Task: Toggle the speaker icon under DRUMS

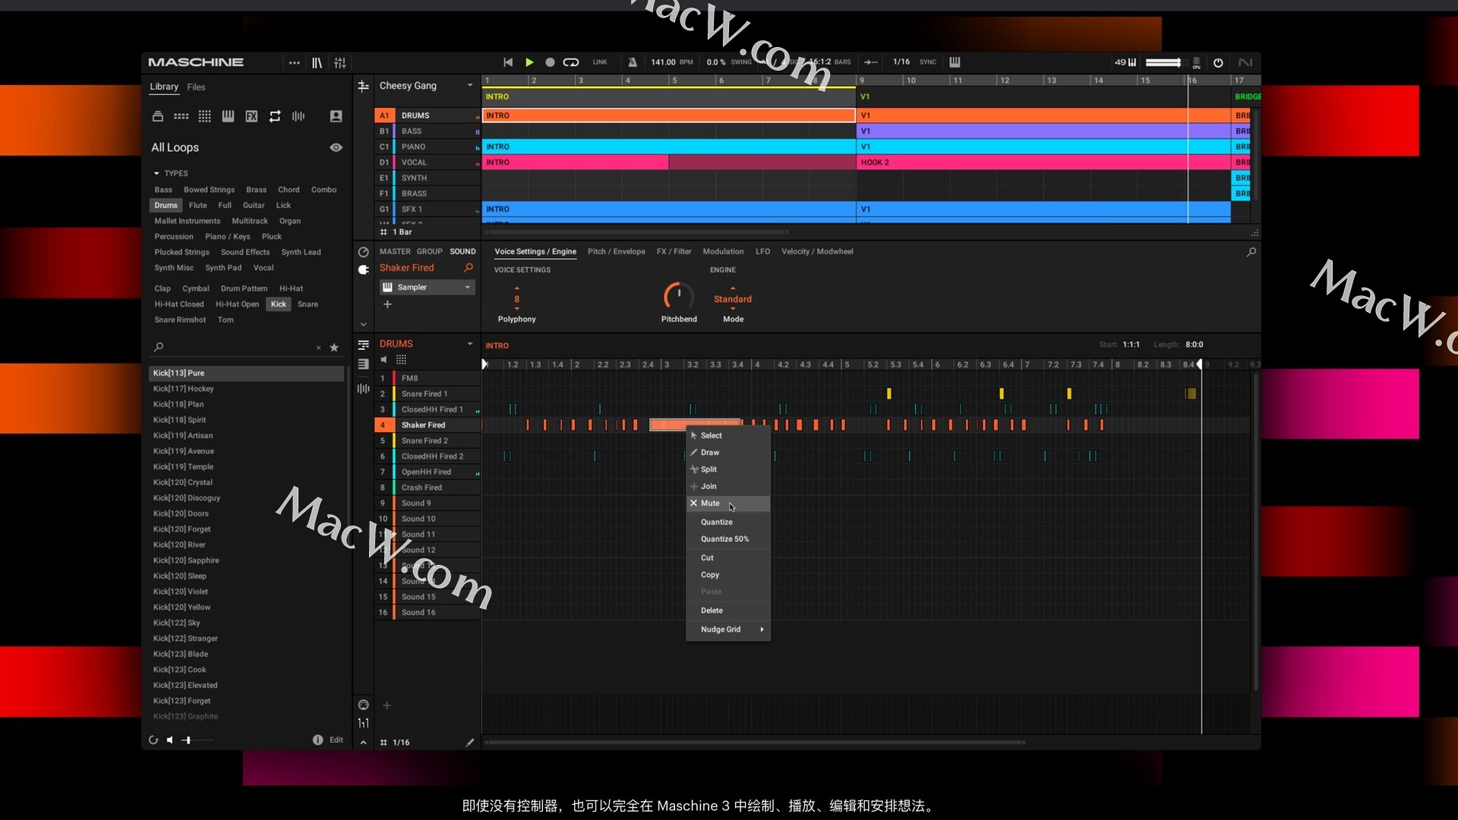Action: click(x=383, y=360)
